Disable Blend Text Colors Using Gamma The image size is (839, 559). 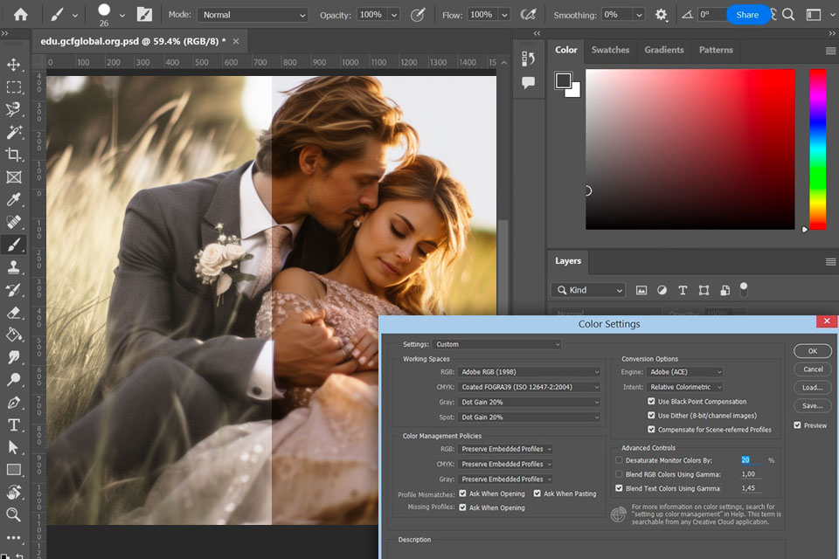[x=619, y=488]
